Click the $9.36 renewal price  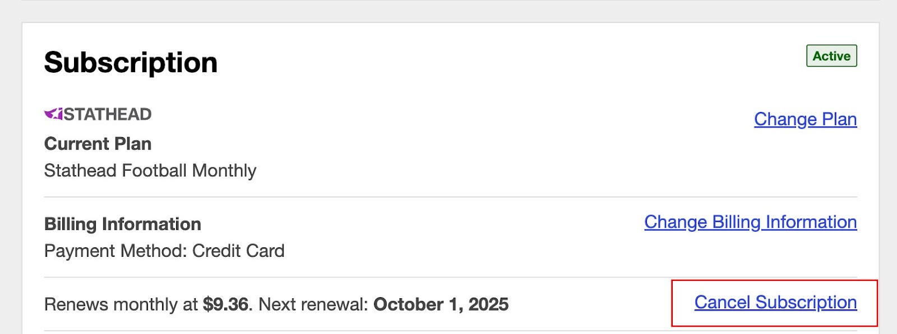click(x=225, y=304)
